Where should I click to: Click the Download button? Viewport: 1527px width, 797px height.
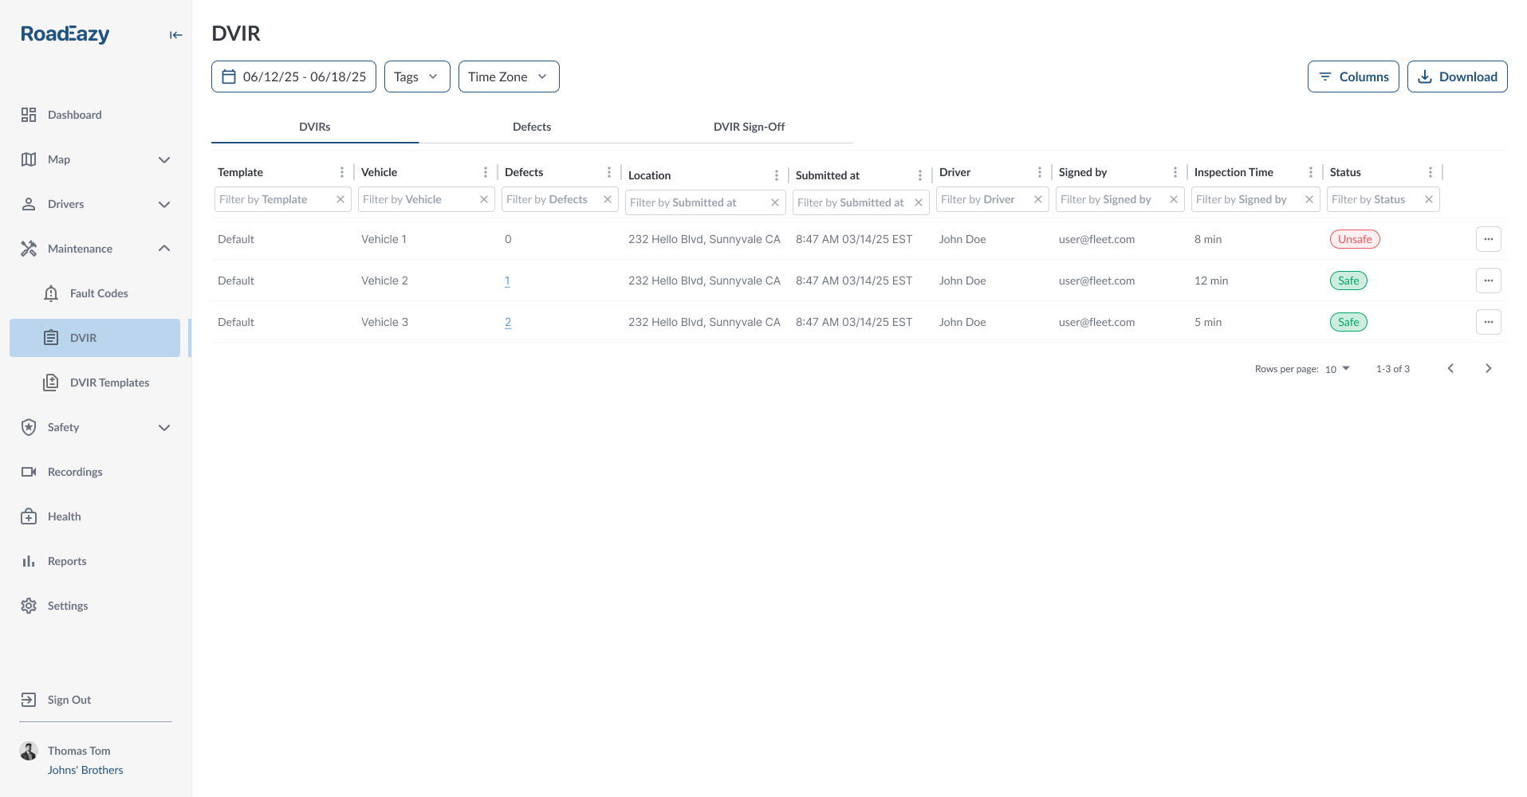pyautogui.click(x=1457, y=77)
